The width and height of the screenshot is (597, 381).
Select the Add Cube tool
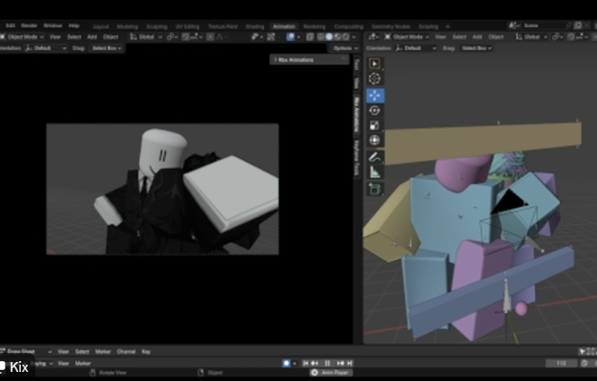(x=375, y=189)
